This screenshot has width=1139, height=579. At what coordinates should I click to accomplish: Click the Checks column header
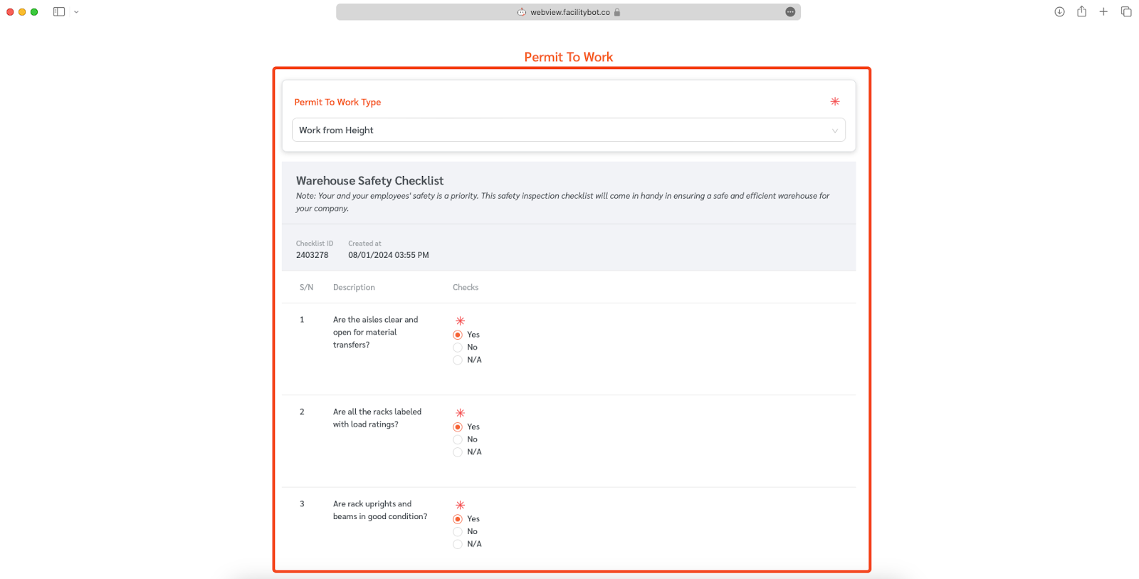466,288
